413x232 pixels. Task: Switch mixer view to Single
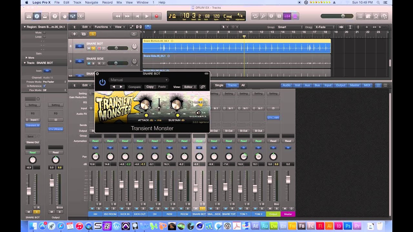coord(219,85)
